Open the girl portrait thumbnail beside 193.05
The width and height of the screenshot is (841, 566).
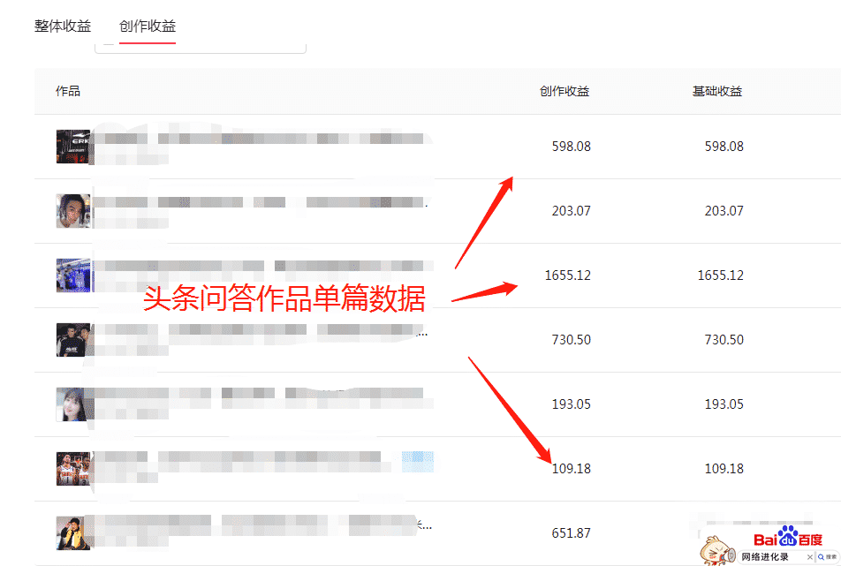73,404
